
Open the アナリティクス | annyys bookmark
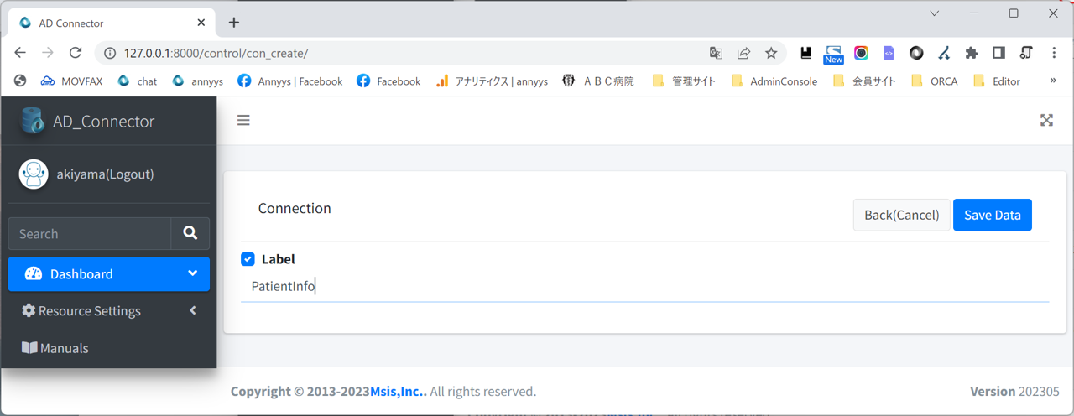pos(492,81)
